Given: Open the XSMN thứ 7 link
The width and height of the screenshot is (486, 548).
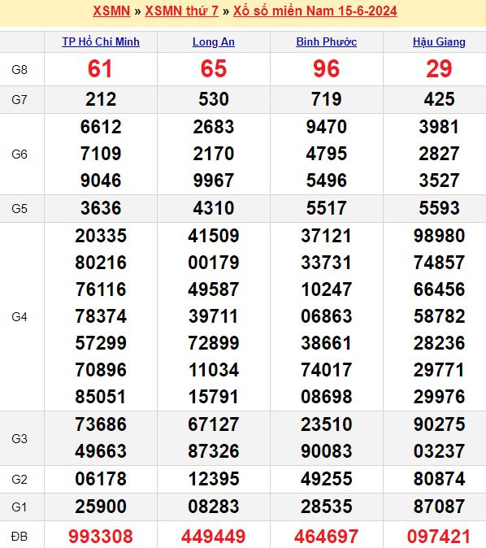Looking at the screenshot, I should (182, 11).
